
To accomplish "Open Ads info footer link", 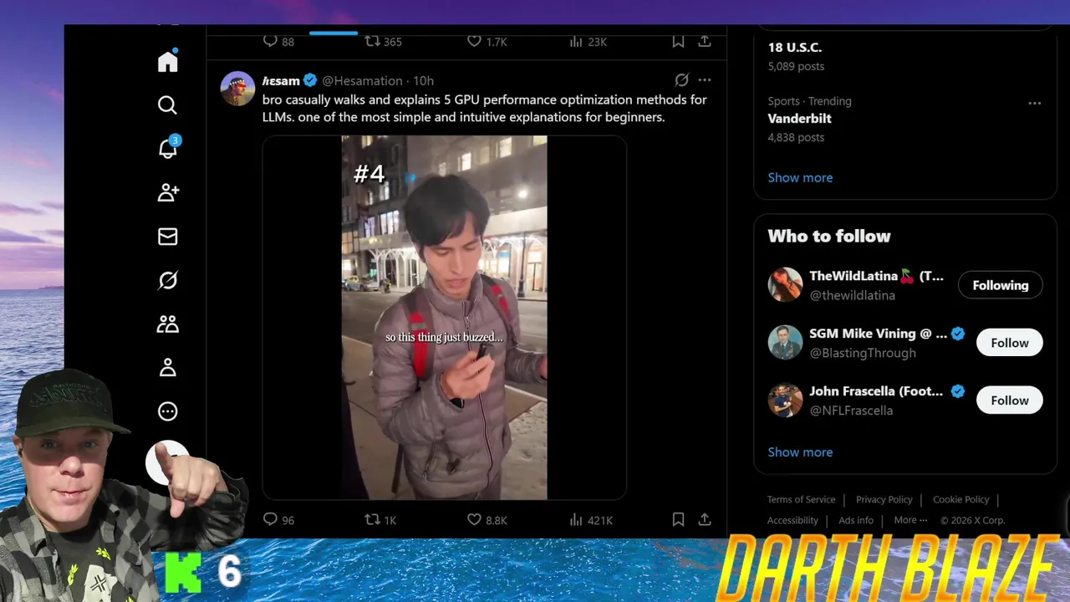I will pyautogui.click(x=855, y=520).
